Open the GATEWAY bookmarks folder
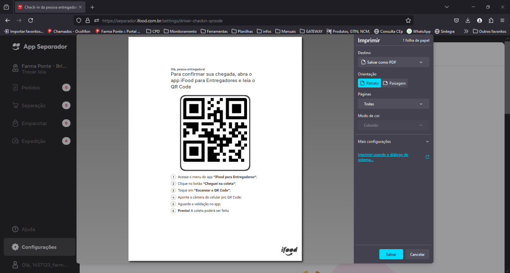Viewport: 510px width, 273px height. point(311,31)
